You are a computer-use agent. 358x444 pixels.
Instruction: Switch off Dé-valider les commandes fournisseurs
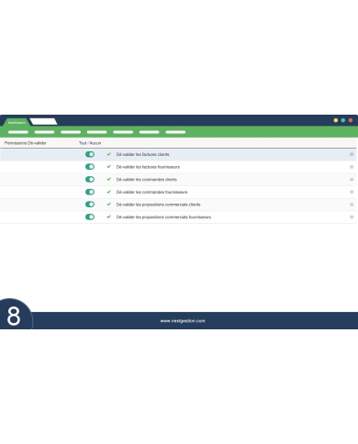pyautogui.click(x=90, y=192)
